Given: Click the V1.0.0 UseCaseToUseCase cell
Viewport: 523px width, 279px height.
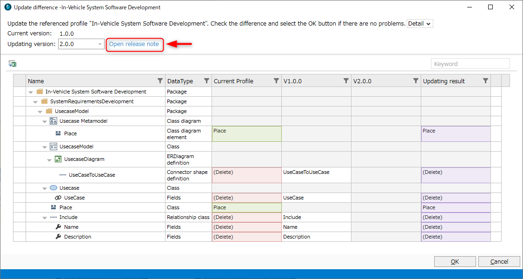Looking at the screenshot, I should tap(316, 175).
